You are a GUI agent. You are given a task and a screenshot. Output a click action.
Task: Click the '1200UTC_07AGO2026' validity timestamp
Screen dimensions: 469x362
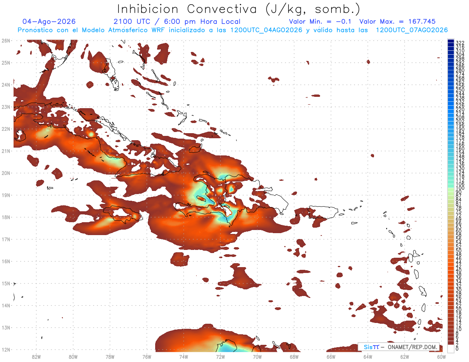(412, 30)
